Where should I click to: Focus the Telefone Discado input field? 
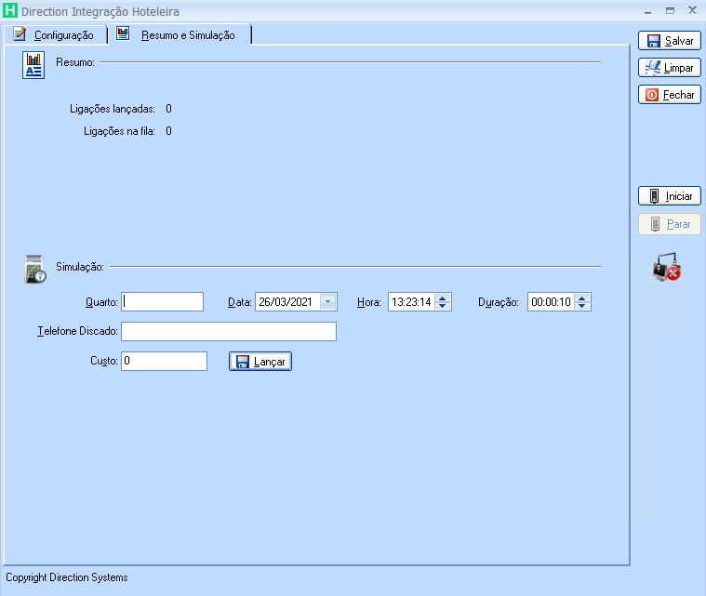tap(229, 331)
